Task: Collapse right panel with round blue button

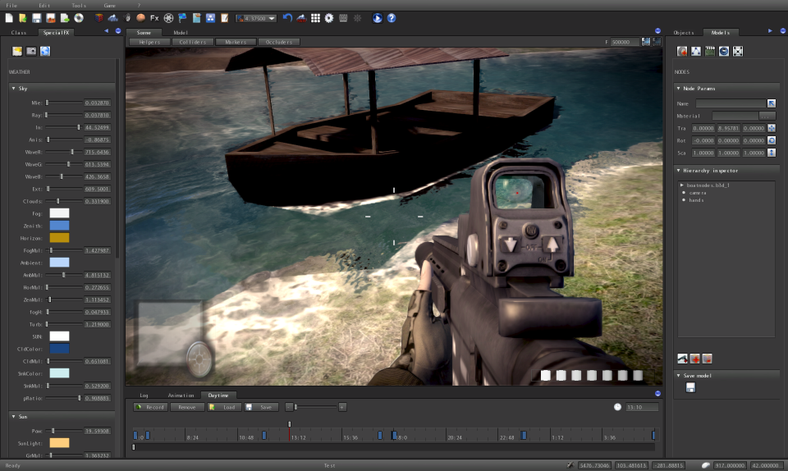Action: point(782,31)
